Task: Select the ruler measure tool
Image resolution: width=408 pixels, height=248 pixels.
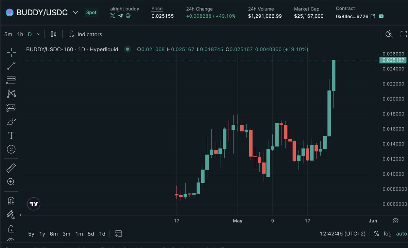Action: pyautogui.click(x=11, y=167)
